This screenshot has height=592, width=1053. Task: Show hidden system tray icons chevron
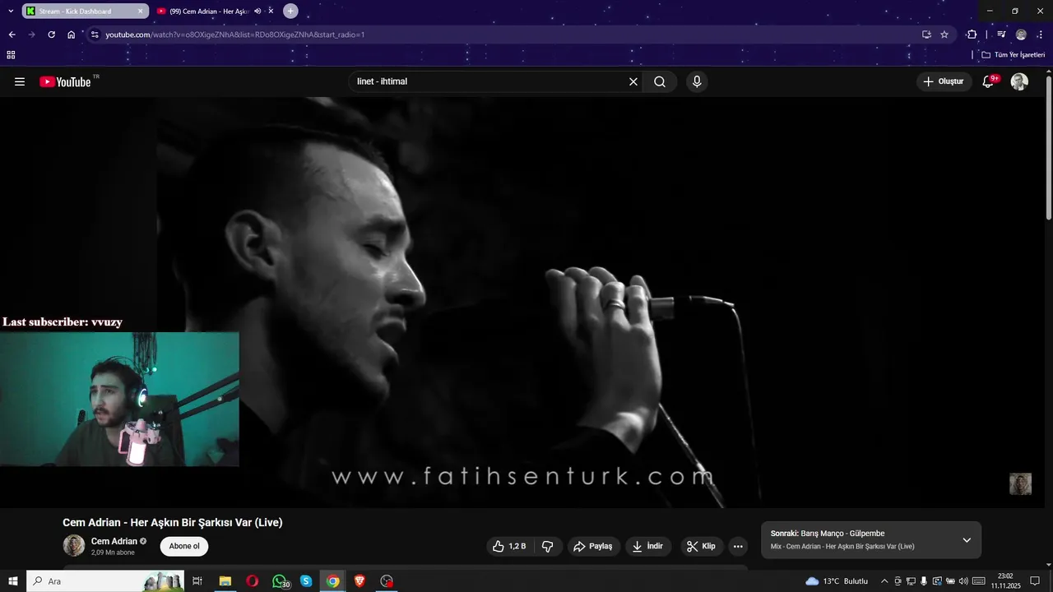coord(884,581)
